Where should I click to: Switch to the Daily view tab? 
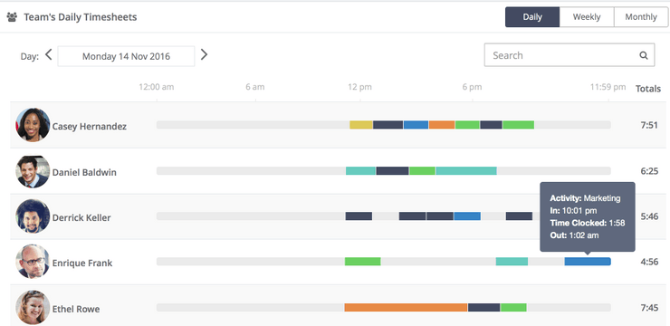tap(532, 17)
